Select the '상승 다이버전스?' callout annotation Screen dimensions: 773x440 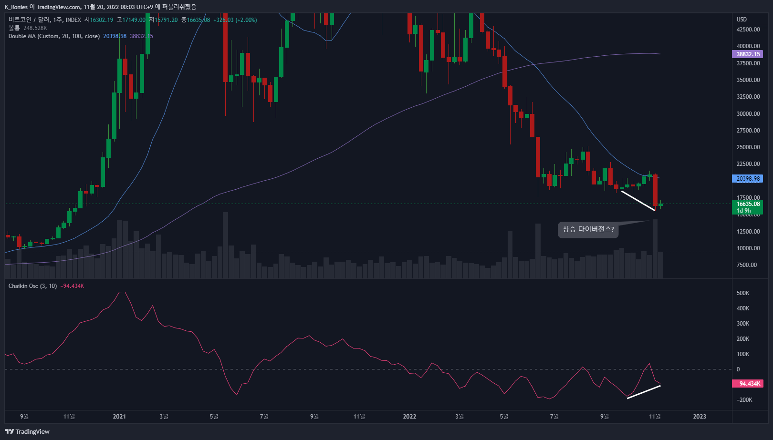click(588, 229)
